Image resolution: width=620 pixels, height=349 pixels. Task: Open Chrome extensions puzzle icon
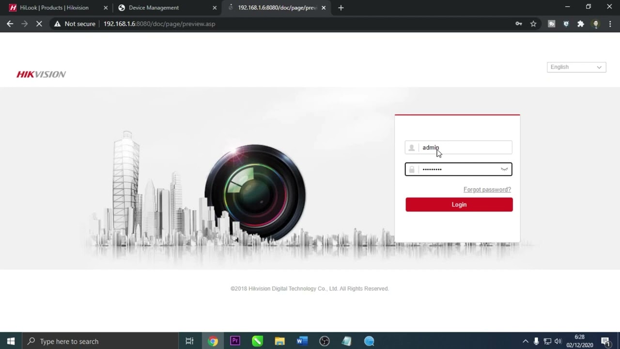(x=581, y=24)
